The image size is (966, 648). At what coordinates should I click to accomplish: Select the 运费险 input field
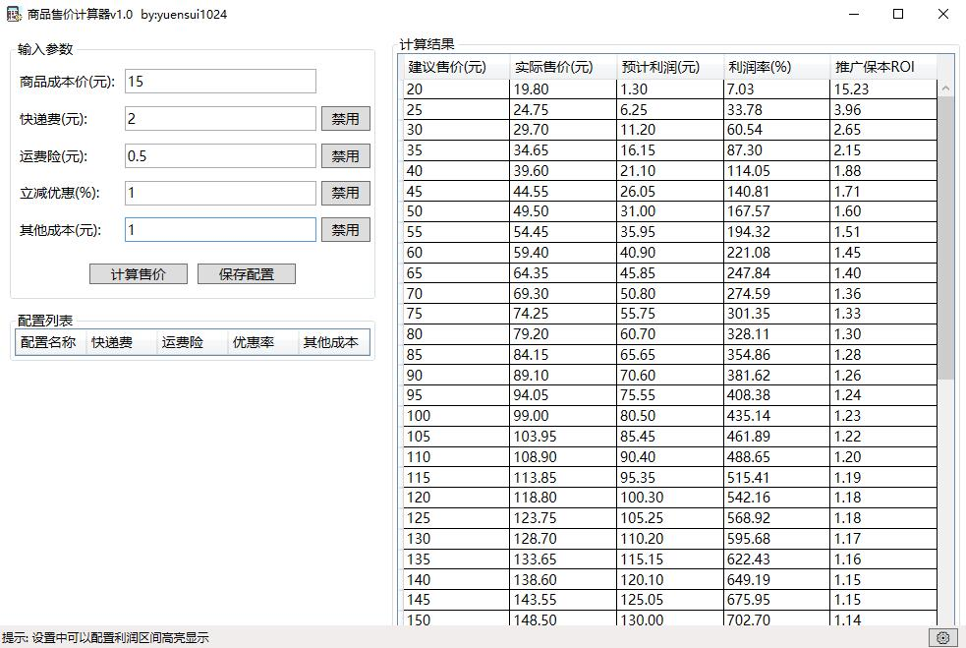(220, 156)
